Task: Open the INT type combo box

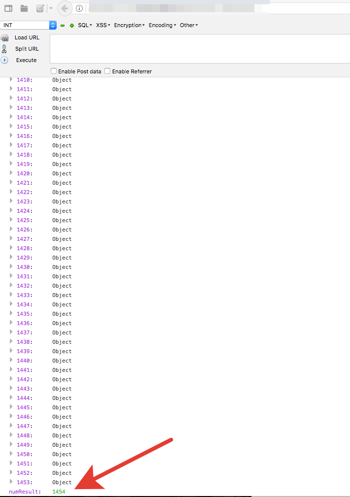Action: 28,25
